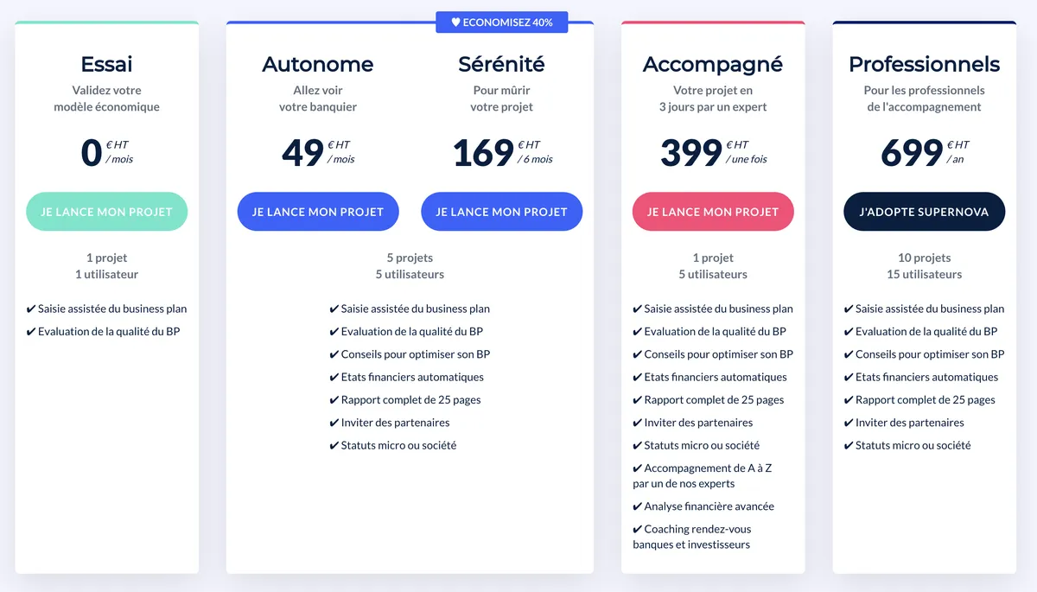The image size is (1037, 592).
Task: Click the Sérénité plan heading
Action: (x=501, y=64)
